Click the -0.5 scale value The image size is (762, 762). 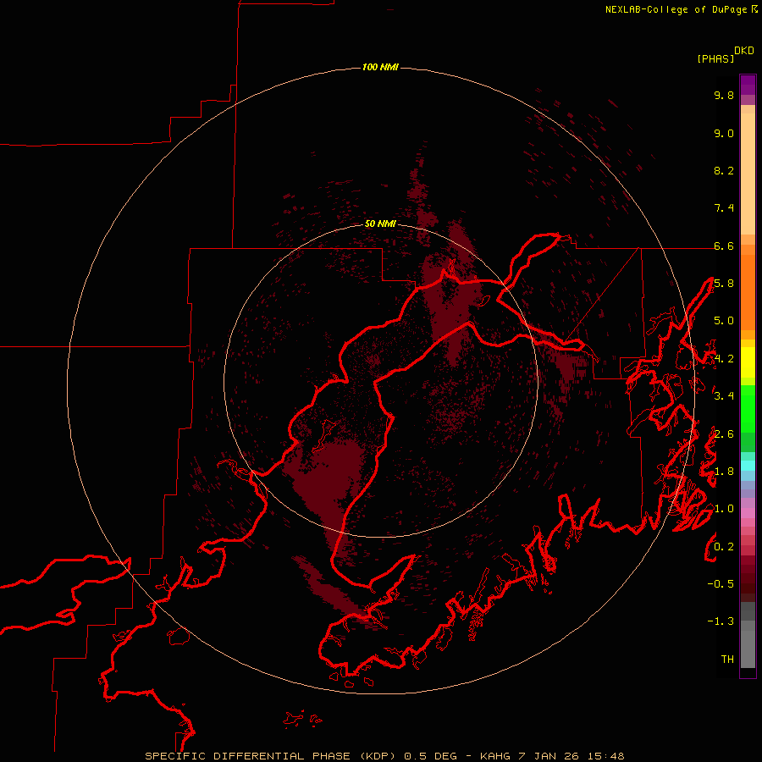click(721, 583)
